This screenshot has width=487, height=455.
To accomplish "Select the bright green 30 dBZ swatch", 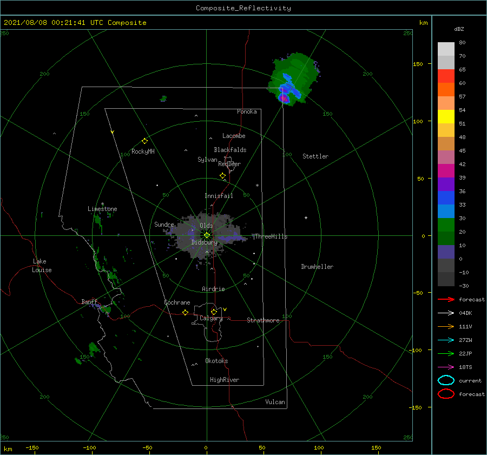I will pos(446,225).
